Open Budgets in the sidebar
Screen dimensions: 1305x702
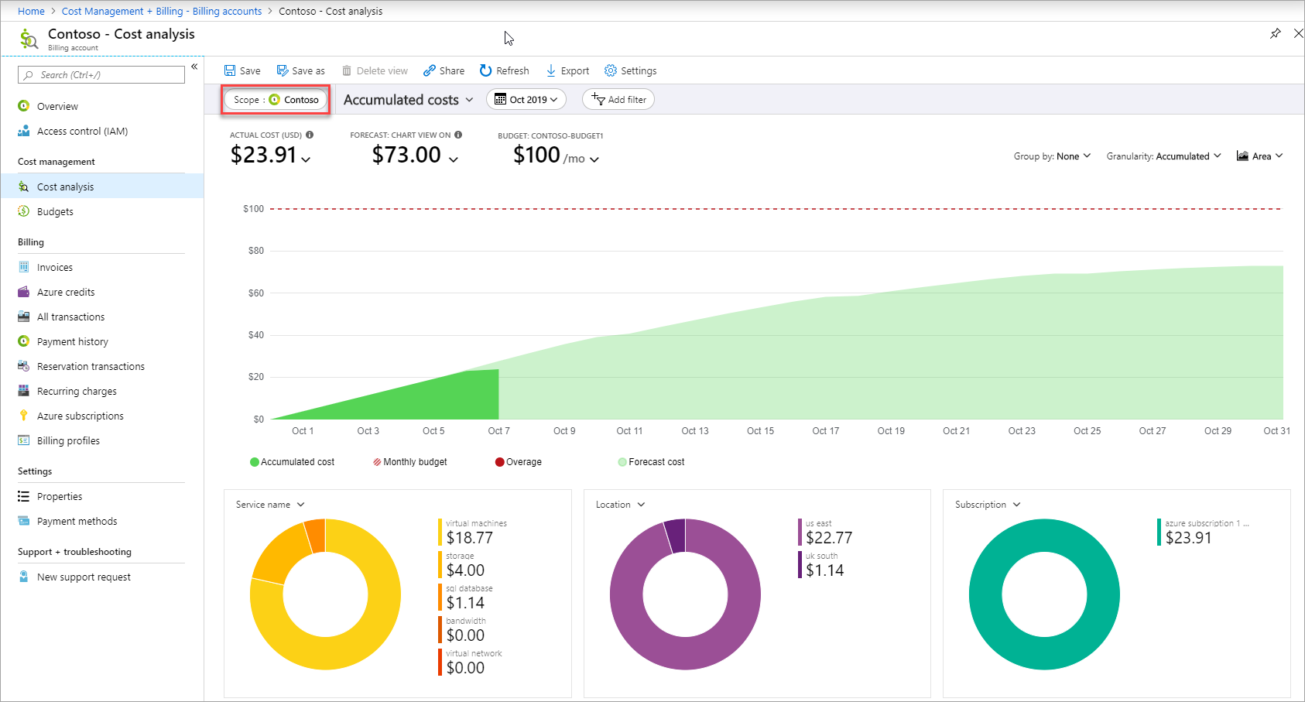click(55, 211)
